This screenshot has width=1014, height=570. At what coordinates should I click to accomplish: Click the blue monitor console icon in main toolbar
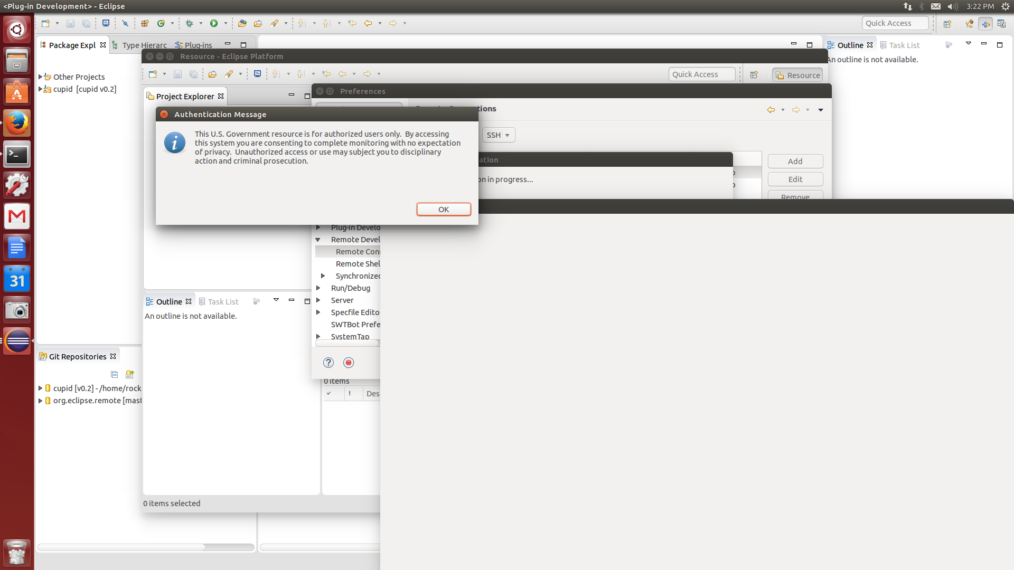[106, 23]
